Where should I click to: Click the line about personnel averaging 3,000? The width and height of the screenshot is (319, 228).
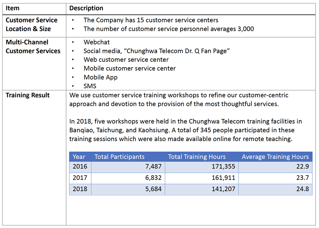click(x=169, y=29)
